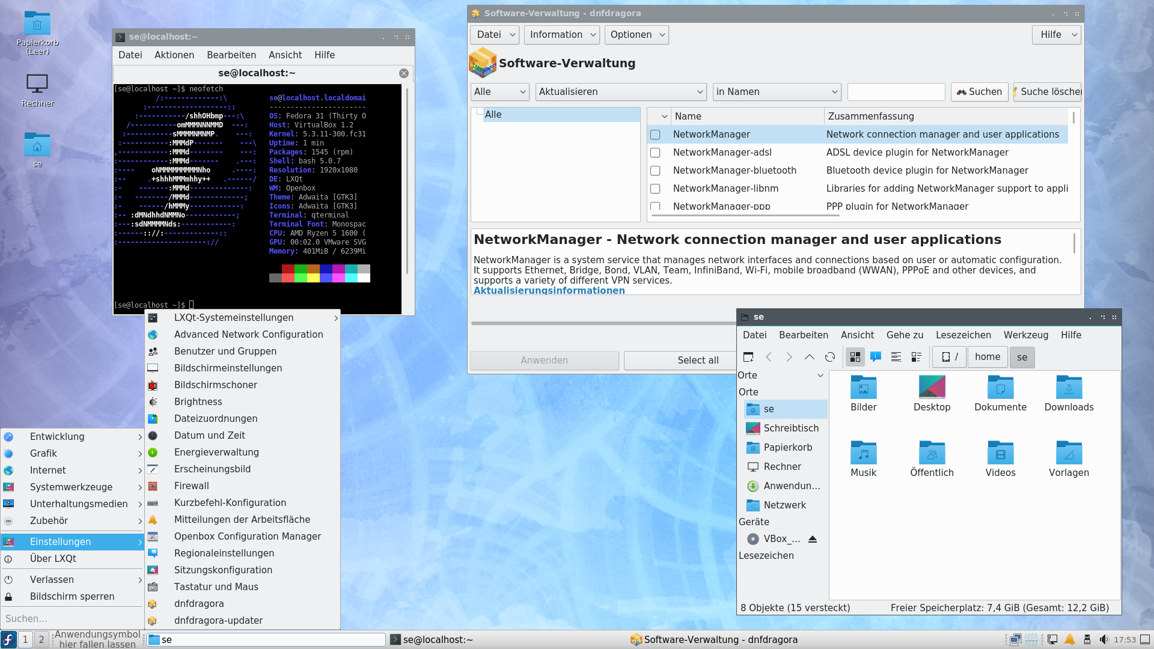Click the package list vertical scrollbar

1073,118
